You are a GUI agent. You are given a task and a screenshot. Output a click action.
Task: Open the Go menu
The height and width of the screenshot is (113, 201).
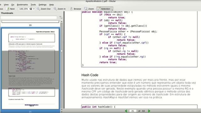[13, 5]
